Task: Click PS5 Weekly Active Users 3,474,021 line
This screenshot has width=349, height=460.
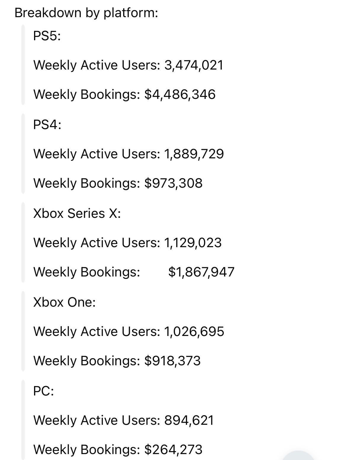Action: (x=128, y=65)
